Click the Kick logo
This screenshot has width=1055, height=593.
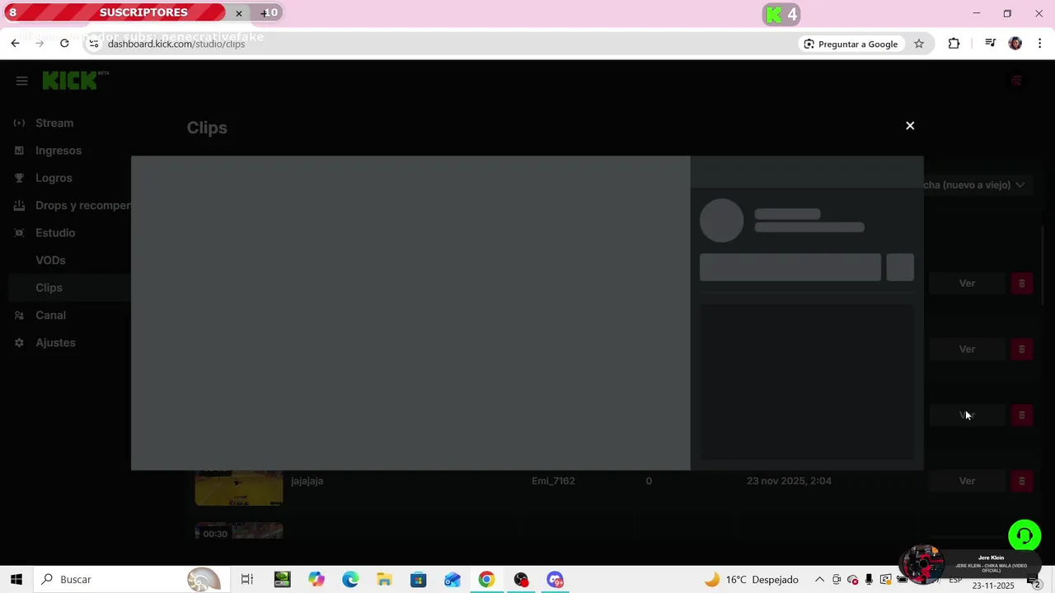click(x=75, y=80)
